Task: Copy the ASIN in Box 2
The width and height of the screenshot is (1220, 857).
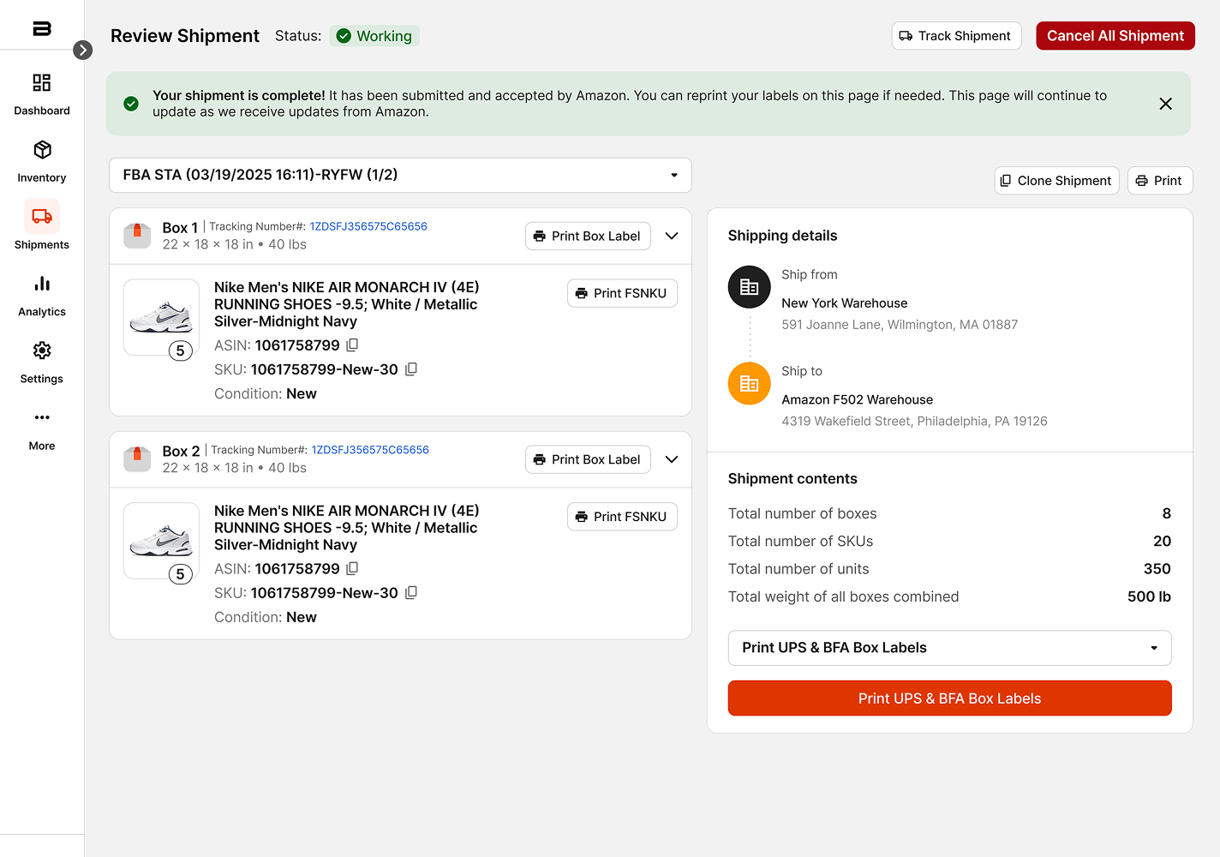Action: coord(352,569)
